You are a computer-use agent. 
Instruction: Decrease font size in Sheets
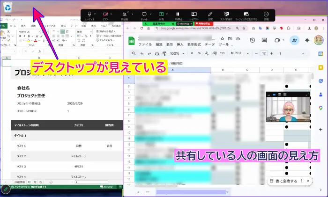[256, 53]
